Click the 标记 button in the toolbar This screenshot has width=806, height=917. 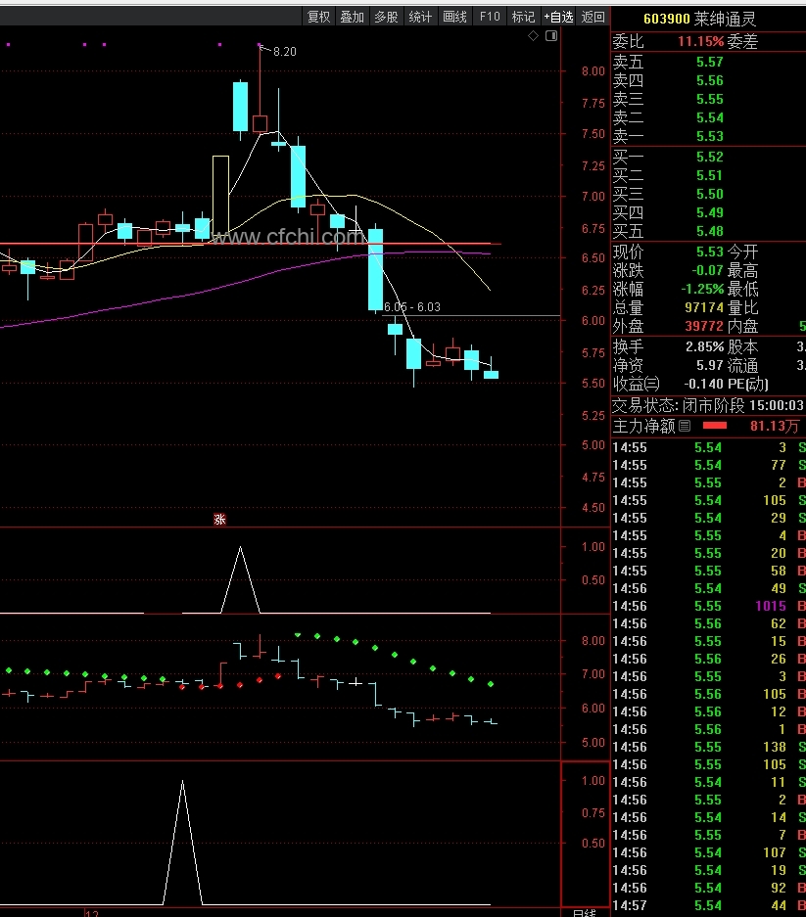523,17
